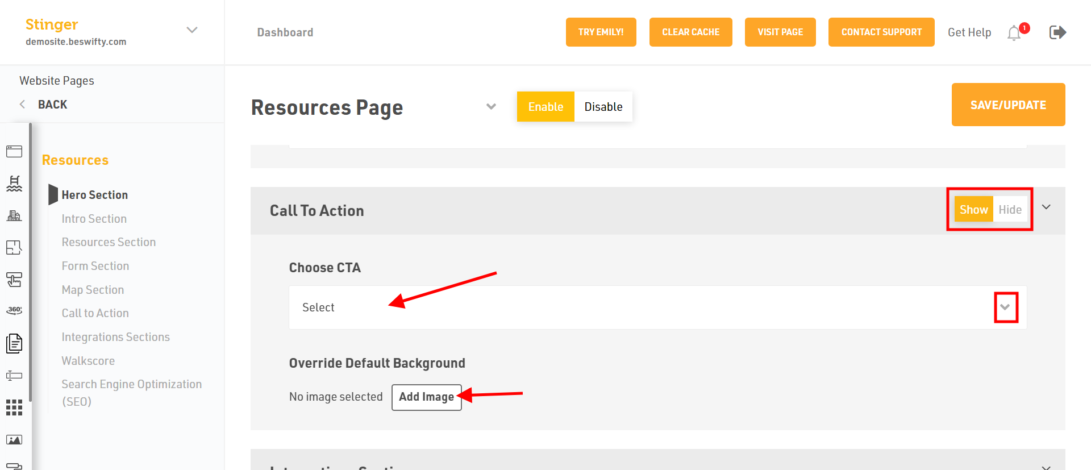Image resolution: width=1091 pixels, height=470 pixels.
Task: Set Call To Action to Hide
Action: click(1010, 210)
